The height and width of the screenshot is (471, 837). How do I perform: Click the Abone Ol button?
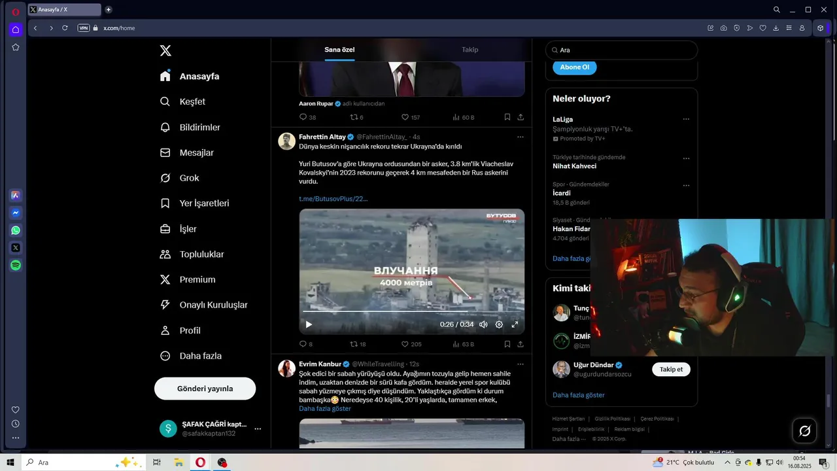574,67
